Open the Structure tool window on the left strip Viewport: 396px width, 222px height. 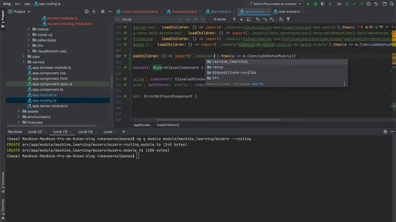pos(2,183)
